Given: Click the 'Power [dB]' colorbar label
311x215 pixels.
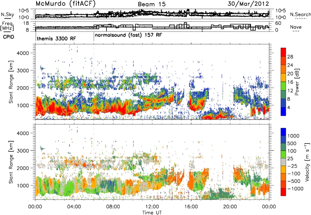Looking at the screenshot, I should click(x=297, y=82).
